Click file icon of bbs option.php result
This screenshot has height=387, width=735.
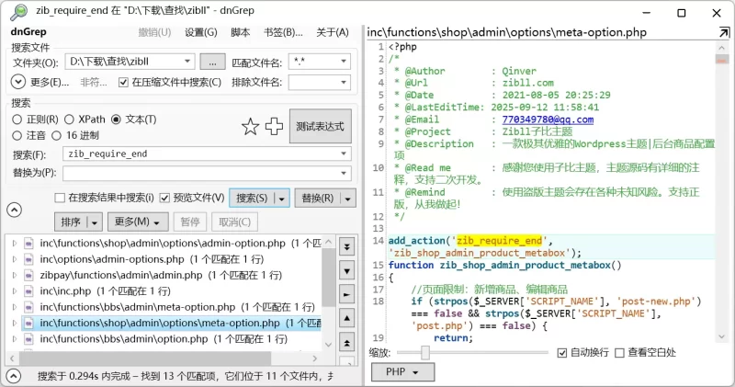click(29, 339)
